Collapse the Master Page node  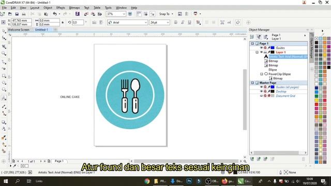point(252,83)
